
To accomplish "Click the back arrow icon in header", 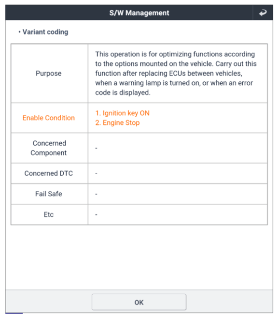I will coord(263,13).
